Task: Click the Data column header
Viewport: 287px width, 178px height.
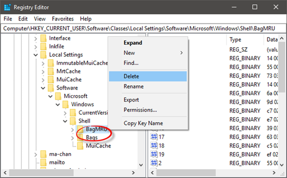Action: pos(271,40)
